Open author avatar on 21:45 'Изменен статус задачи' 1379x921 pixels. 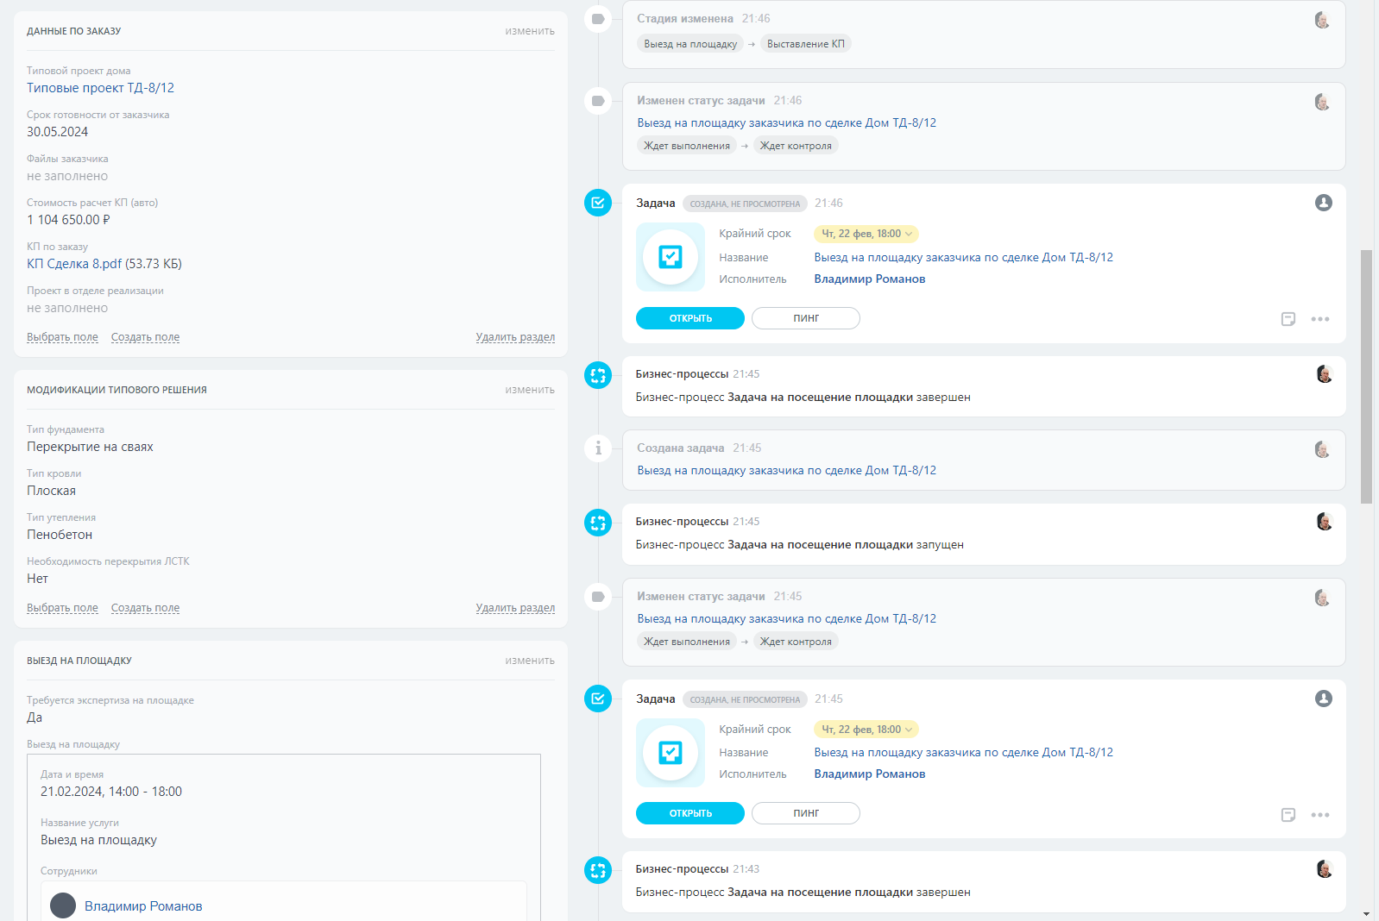[x=1322, y=598]
